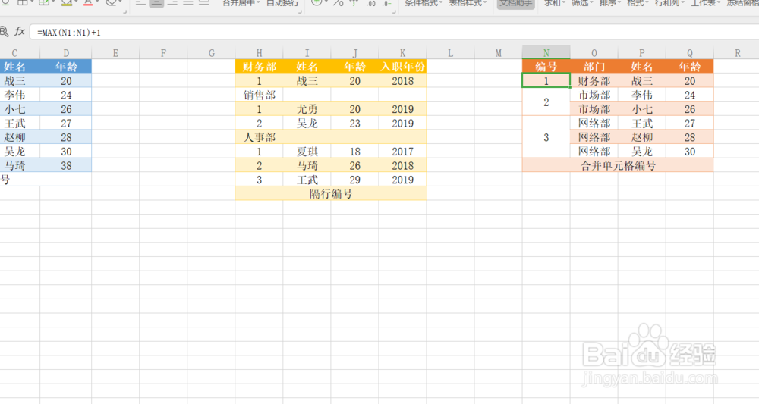
Task: Select the selected cell N2 containing 1
Action: (x=546, y=80)
